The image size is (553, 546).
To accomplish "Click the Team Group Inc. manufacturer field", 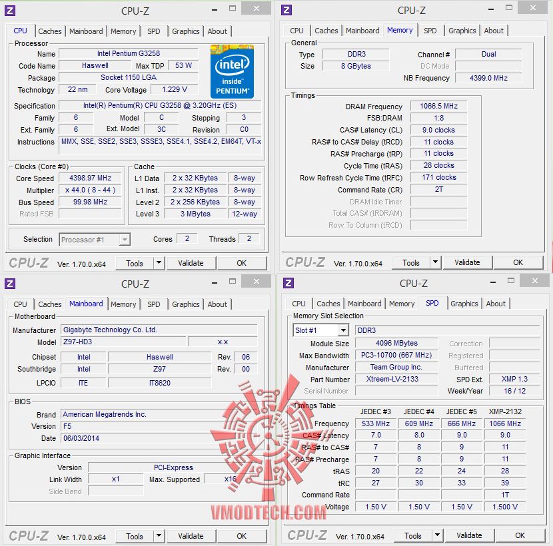I will pos(396,367).
